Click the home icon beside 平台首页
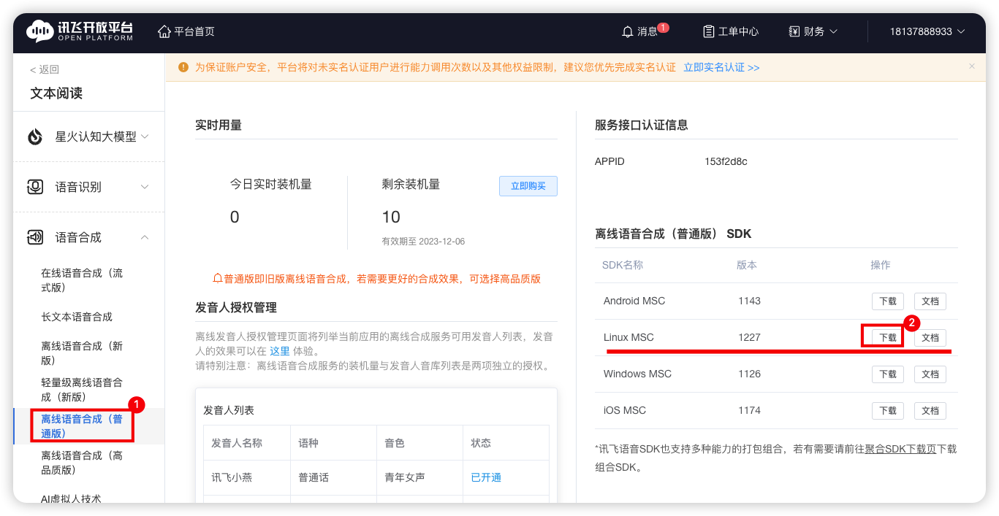Image resolution: width=999 pixels, height=516 pixels. pyautogui.click(x=164, y=31)
